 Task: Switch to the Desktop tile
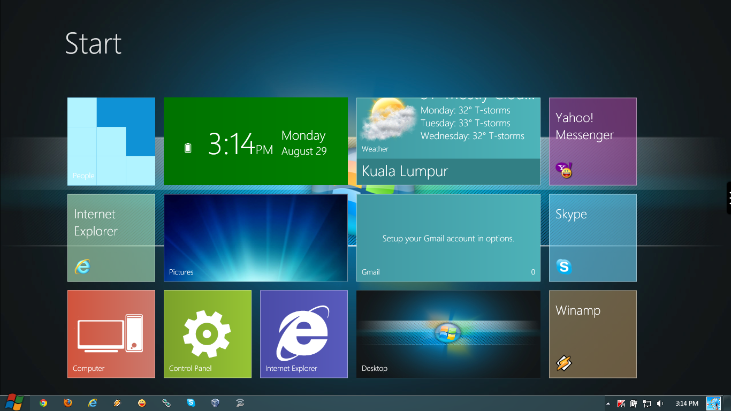pyautogui.click(x=448, y=334)
